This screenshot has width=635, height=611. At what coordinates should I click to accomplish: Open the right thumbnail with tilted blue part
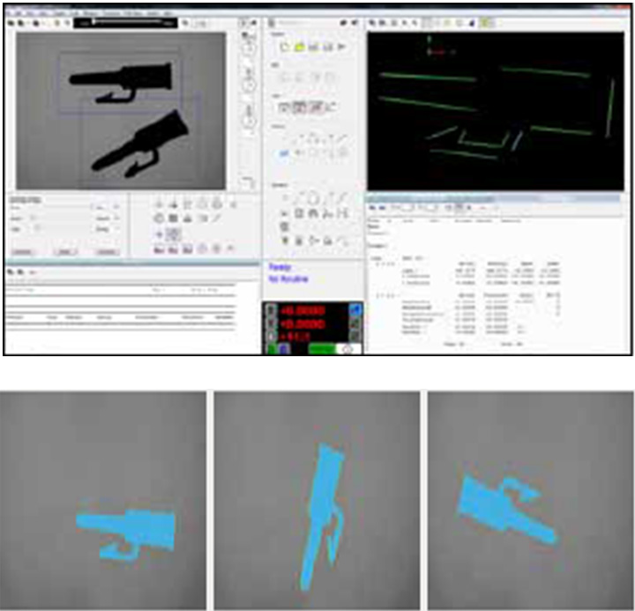[531, 500]
